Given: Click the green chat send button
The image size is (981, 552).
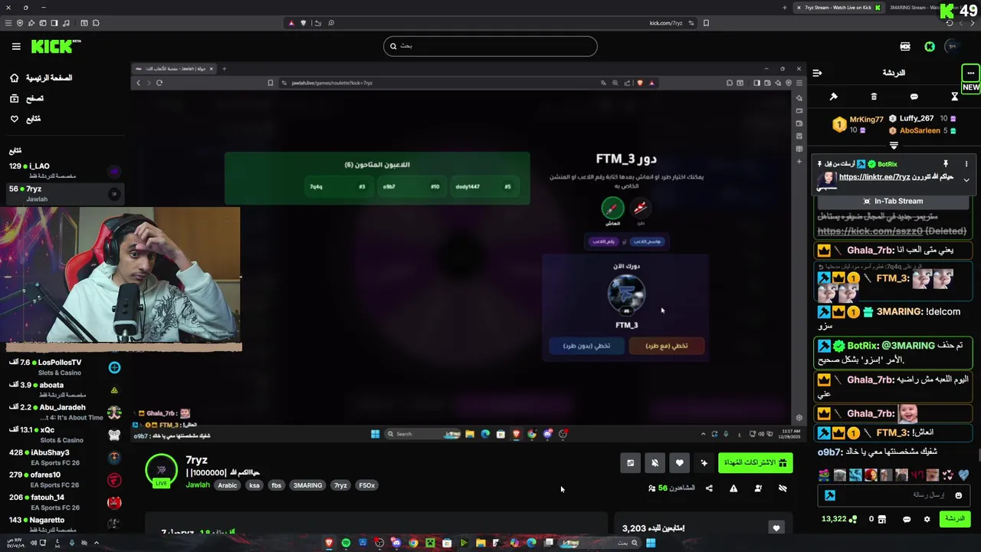Looking at the screenshot, I should coord(955,519).
